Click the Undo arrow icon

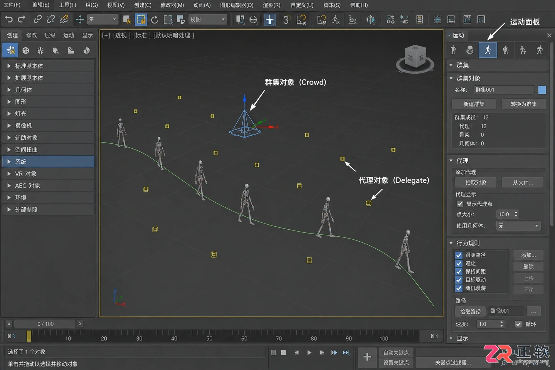pos(9,19)
